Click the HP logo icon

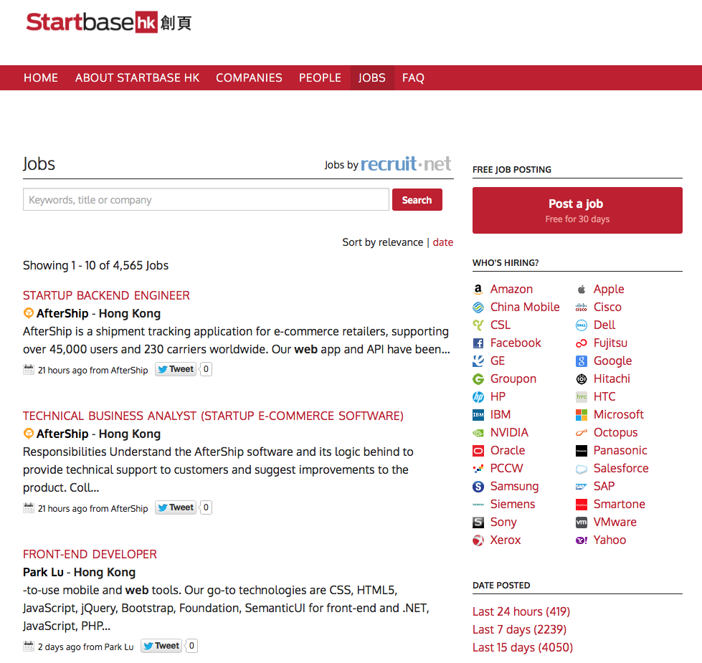point(478,397)
